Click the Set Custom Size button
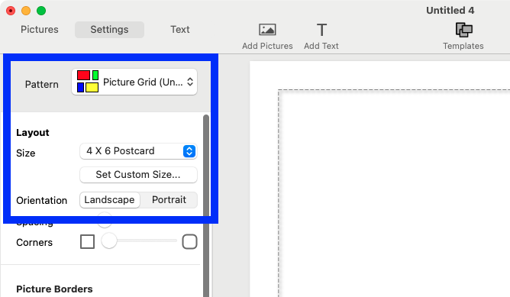The width and height of the screenshot is (510, 297). [x=138, y=175]
